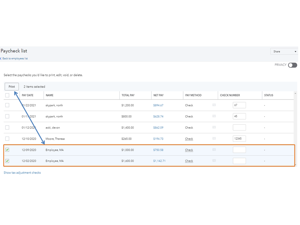Open pay method Check for 12/02/2020 paycheck
This screenshot has height=225, width=300.
(189, 161)
